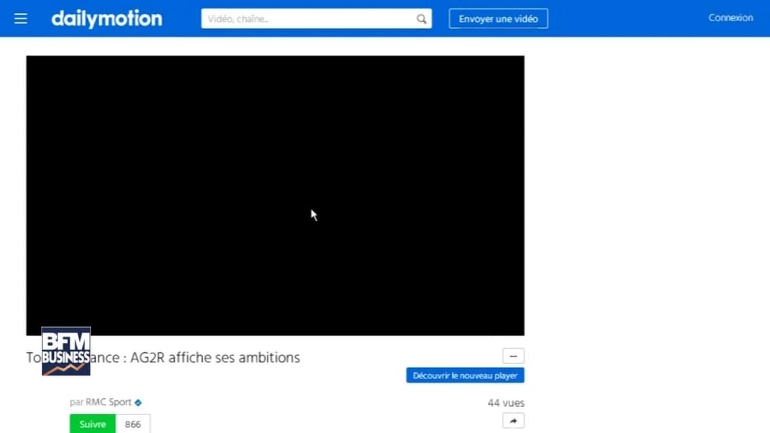Image resolution: width=770 pixels, height=433 pixels.
Task: Click the search magnifying glass icon
Action: 421,19
